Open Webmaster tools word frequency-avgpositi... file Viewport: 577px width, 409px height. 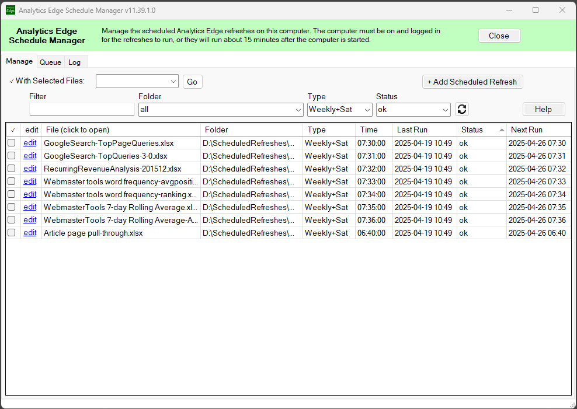pos(121,181)
